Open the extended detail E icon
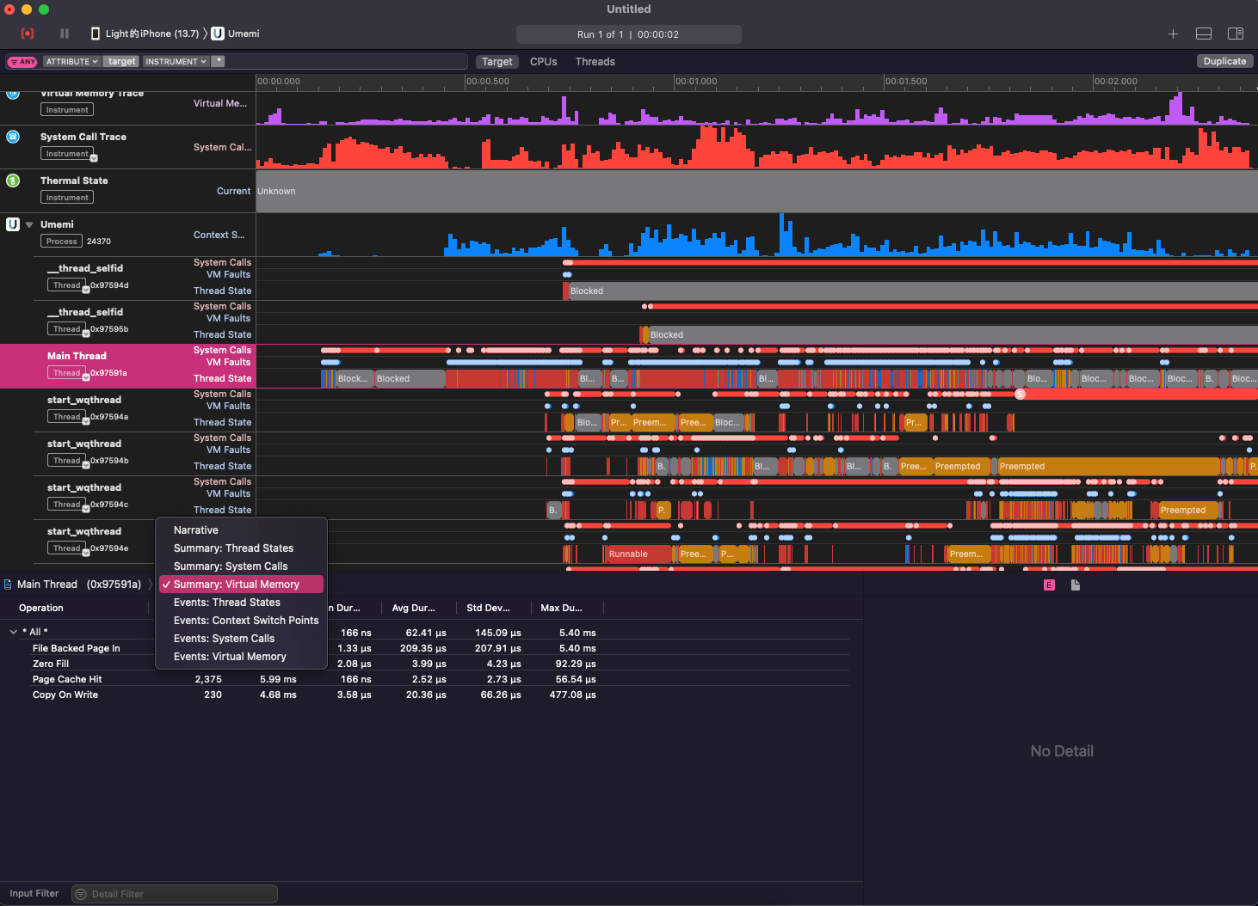This screenshot has height=906, width=1258. point(1049,585)
